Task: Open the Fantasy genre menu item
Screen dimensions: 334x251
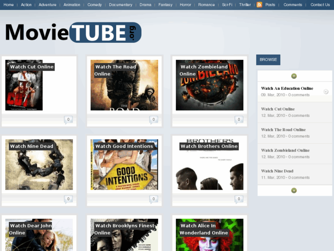Action: tap(165, 5)
